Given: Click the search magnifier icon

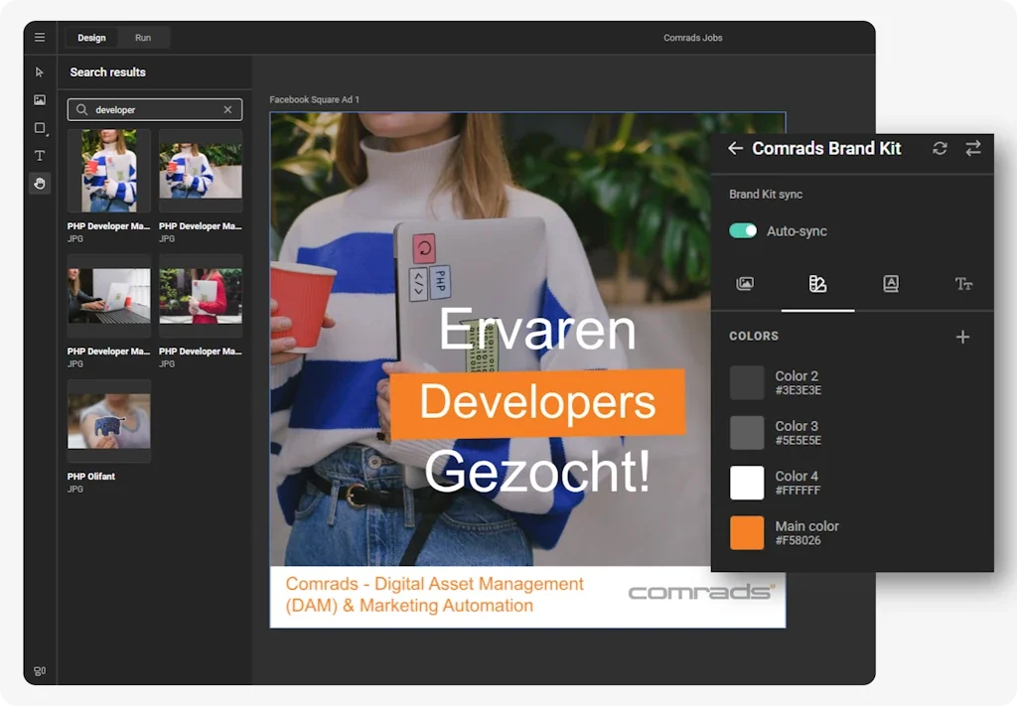Looking at the screenshot, I should (x=81, y=109).
